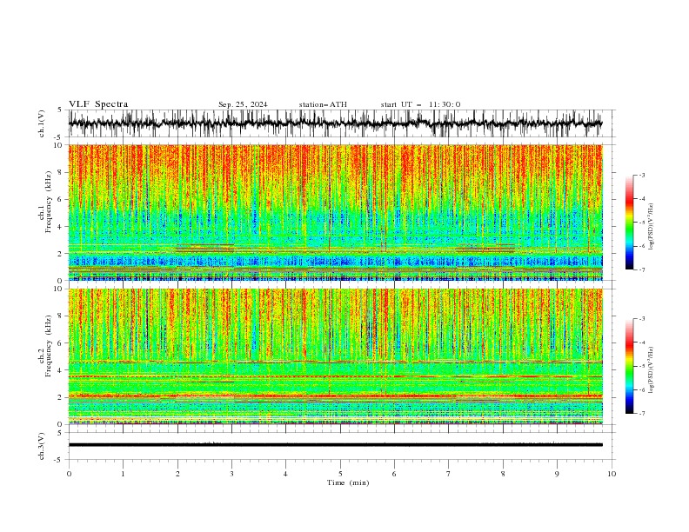The height and width of the screenshot is (532, 689).
Task: Click the ch.3 flat voltage trace
Action: (x=335, y=445)
